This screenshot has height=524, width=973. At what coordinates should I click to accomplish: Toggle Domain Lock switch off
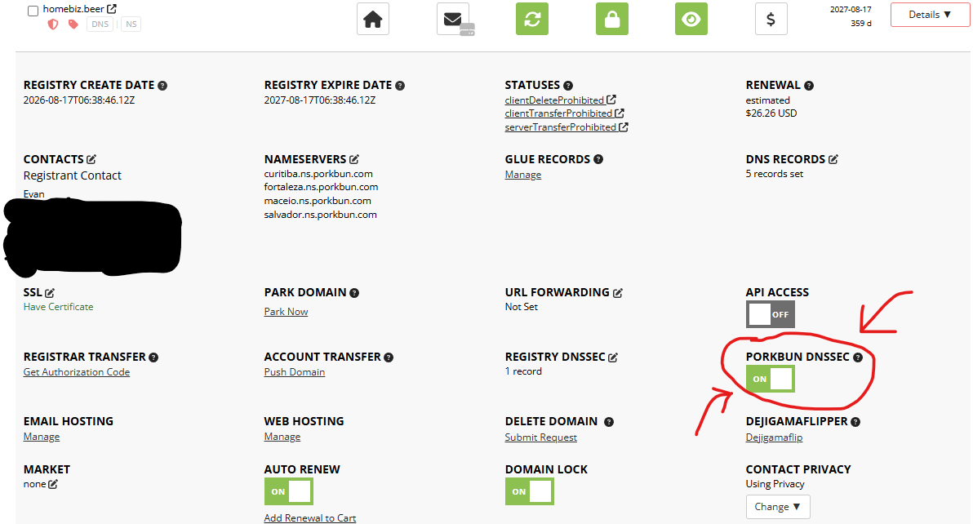click(529, 491)
